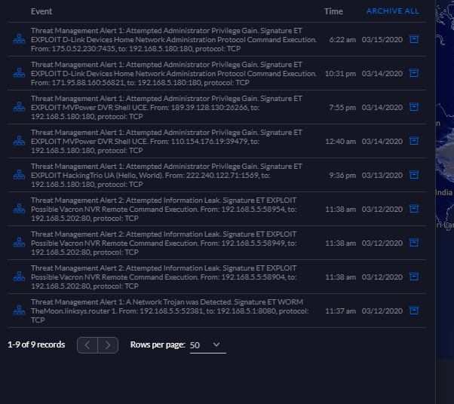
Task: Click network icon of HackingTrio alert
Action: [19, 175]
